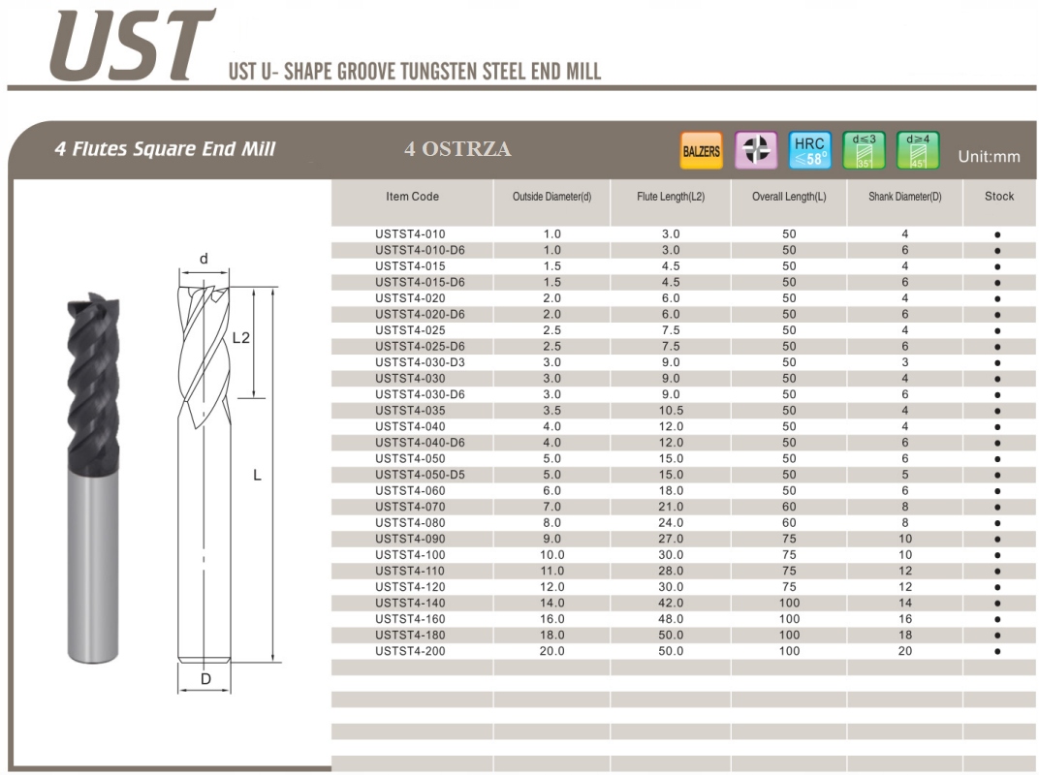Click the 'Outside Diameter(d)' column header

click(552, 197)
